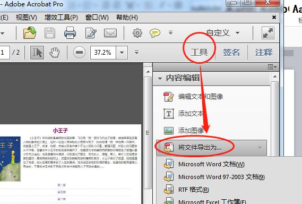Click 将文件导出为... button
302x204 pixels.
[211, 148]
